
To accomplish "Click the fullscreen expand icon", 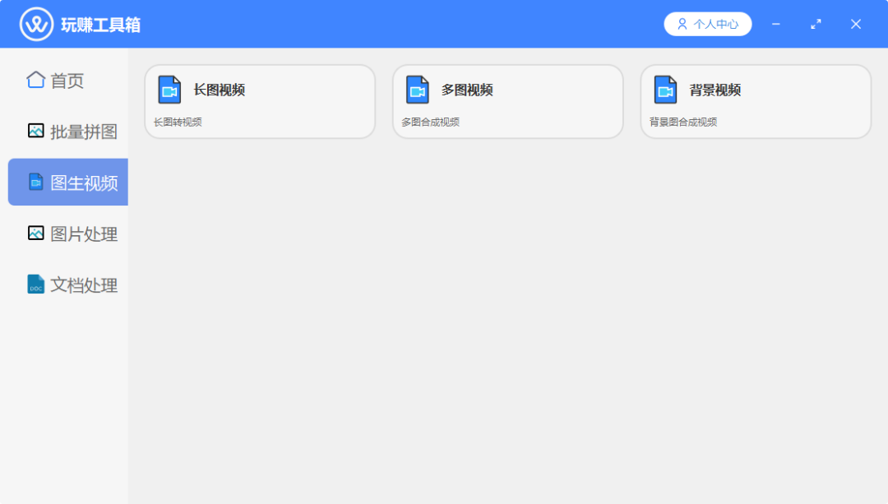I will coord(816,24).
